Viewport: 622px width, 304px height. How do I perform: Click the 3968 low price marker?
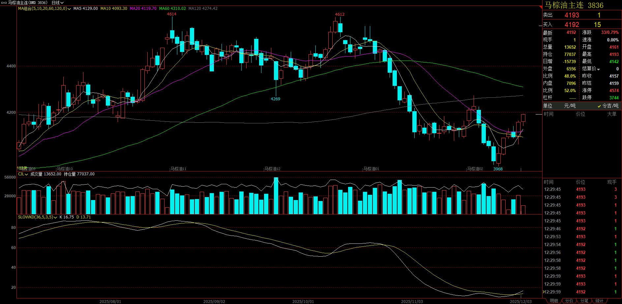coord(498,169)
